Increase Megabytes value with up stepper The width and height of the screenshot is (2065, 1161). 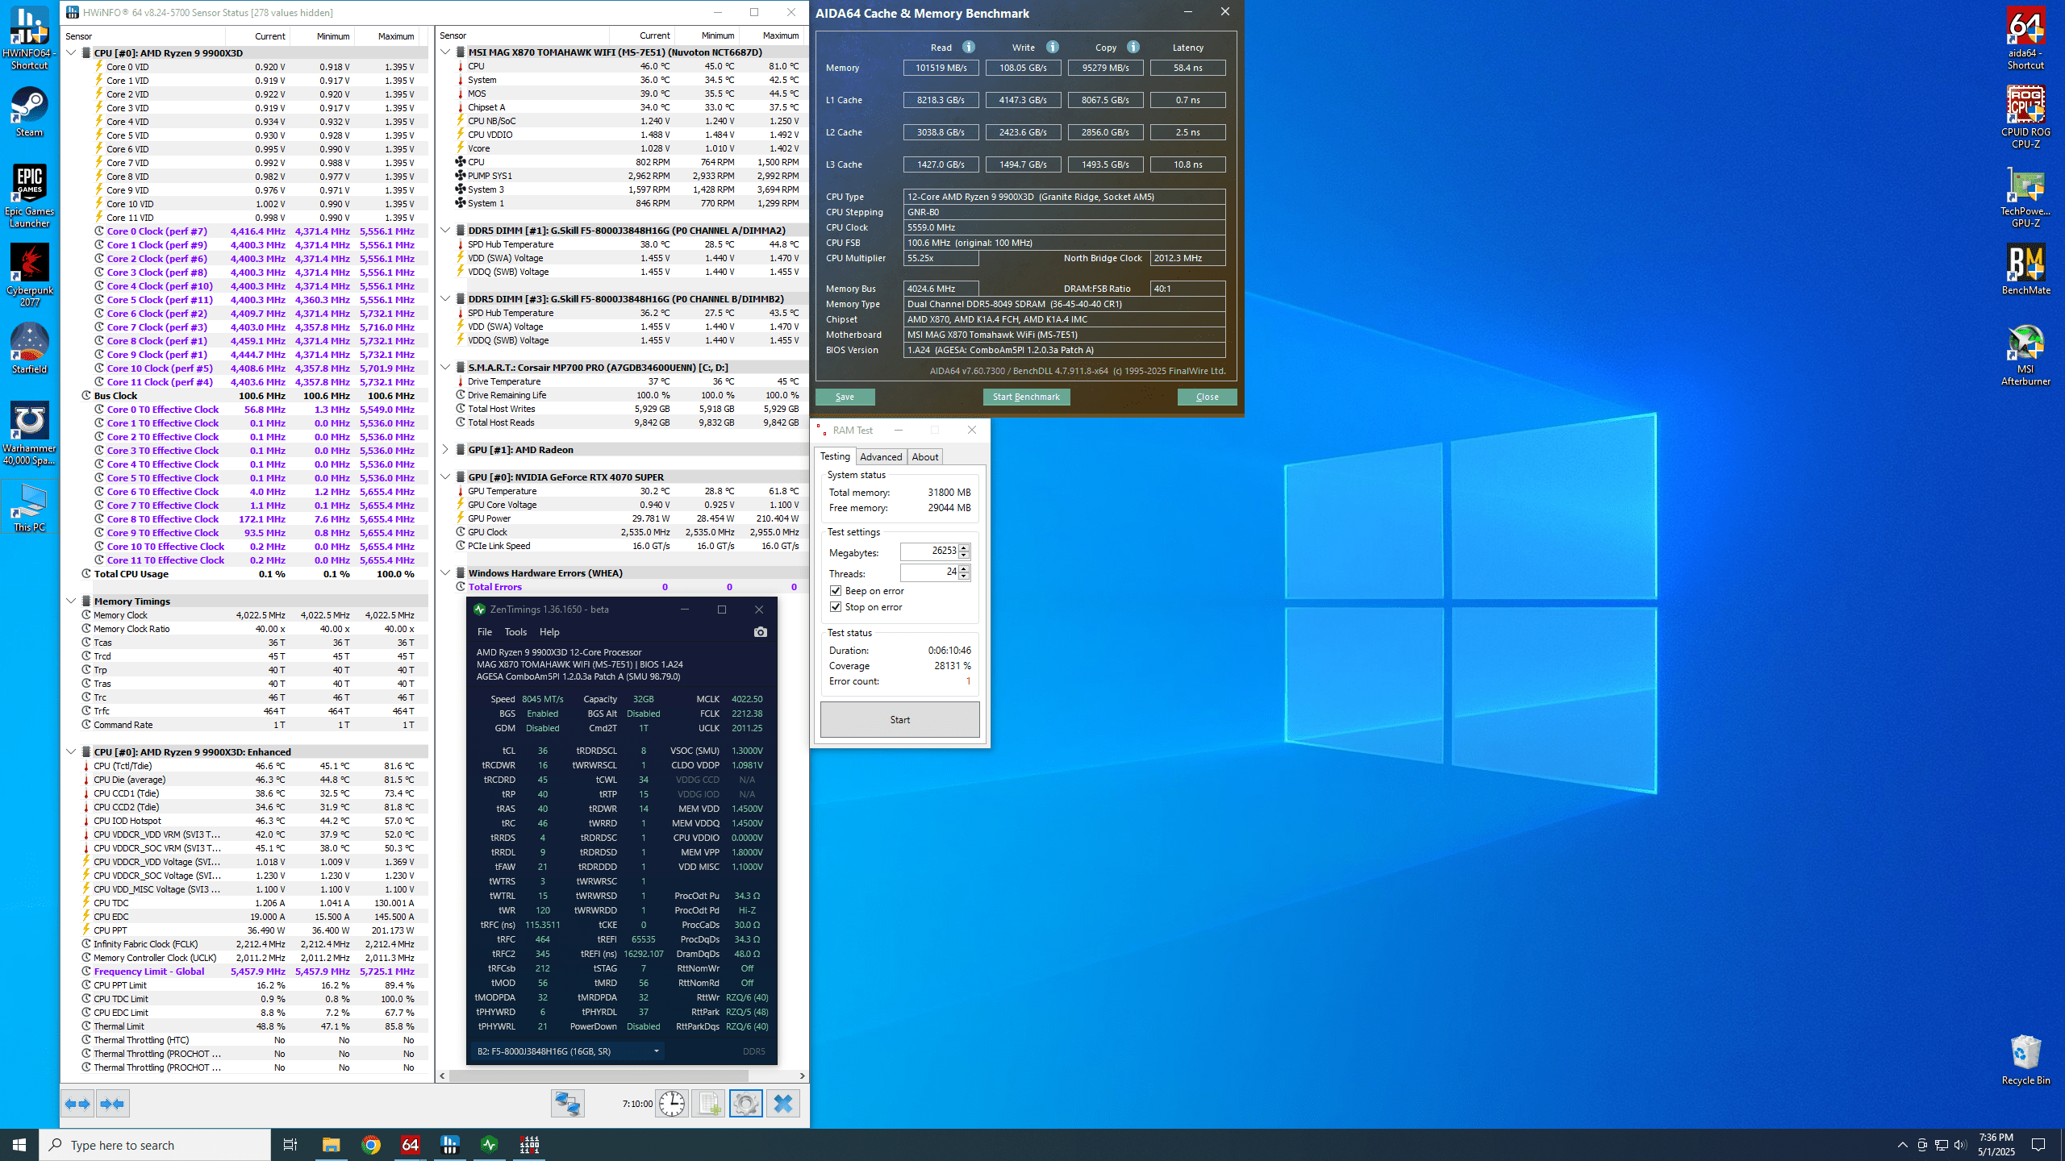coord(964,547)
